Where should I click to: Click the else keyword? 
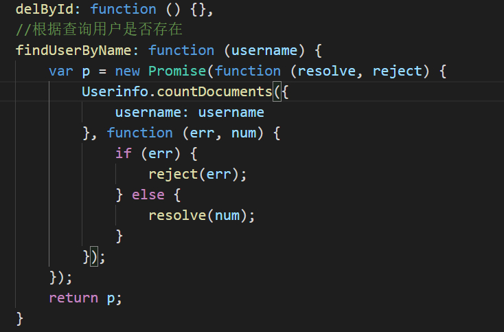tap(148, 195)
